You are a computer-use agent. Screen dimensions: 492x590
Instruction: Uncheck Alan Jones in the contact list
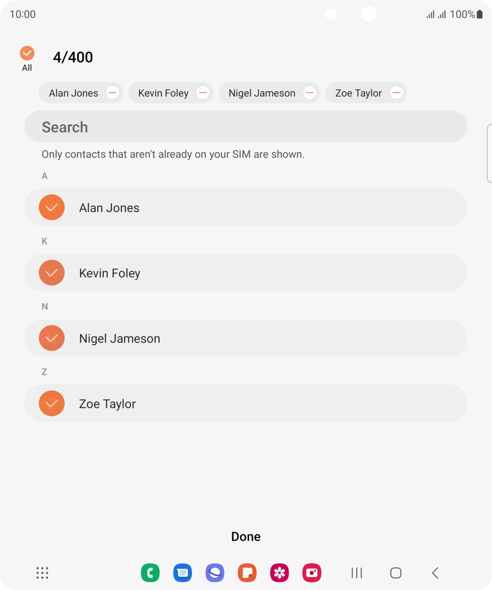(x=52, y=207)
